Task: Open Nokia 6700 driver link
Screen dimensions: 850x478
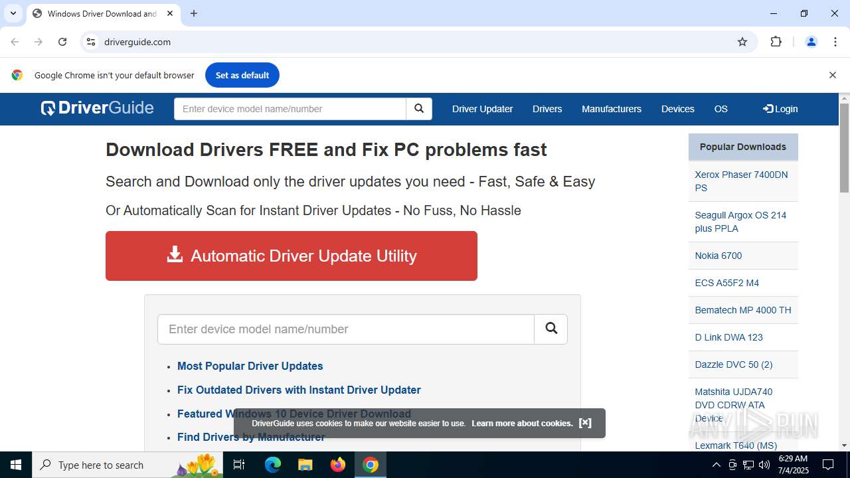Action: (x=719, y=256)
